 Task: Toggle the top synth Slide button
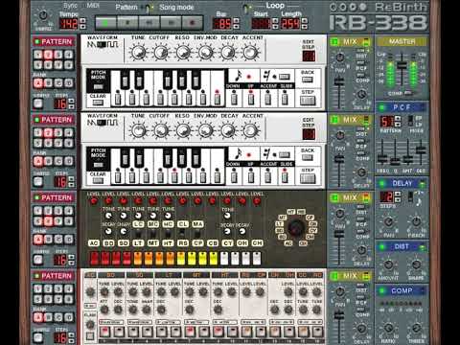(x=285, y=100)
